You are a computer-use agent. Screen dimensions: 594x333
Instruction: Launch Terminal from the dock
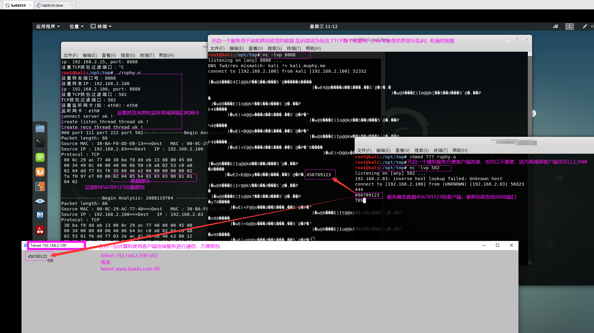(40, 143)
